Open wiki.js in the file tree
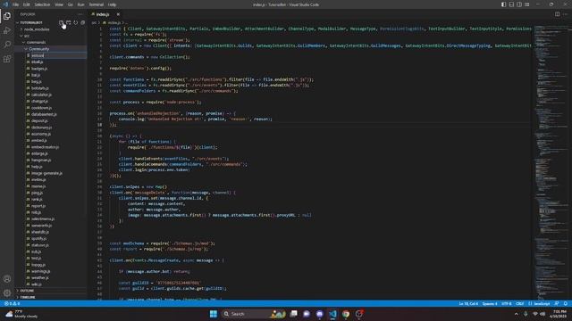 coord(36,284)
